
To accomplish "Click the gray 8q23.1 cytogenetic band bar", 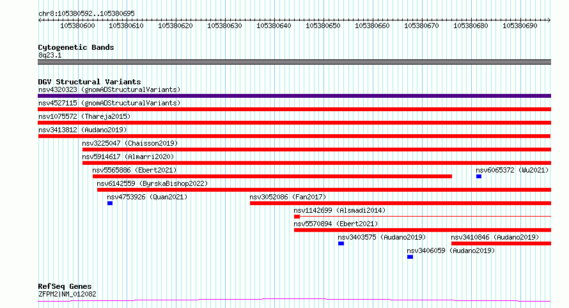I will click(x=294, y=63).
